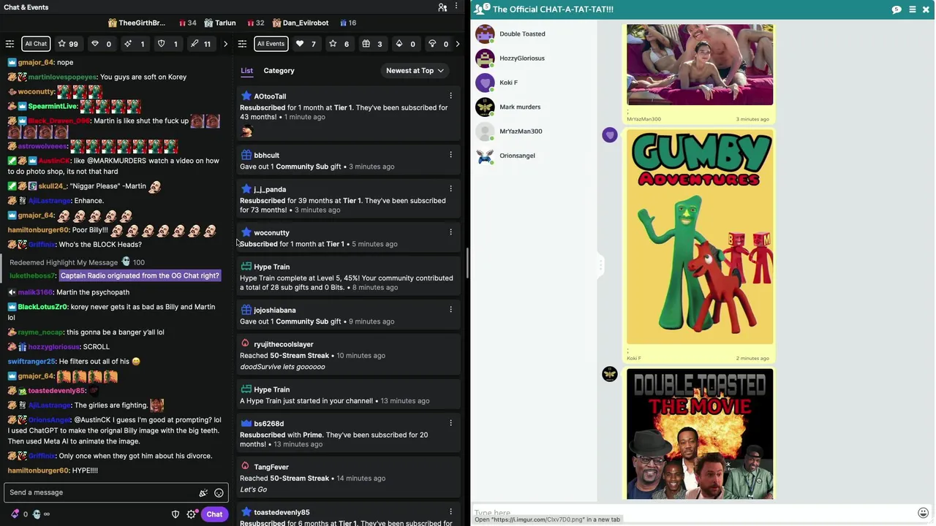936x526 pixels.
Task: Click Mark murders' bee avatar beside the movie post
Action: (x=610, y=374)
